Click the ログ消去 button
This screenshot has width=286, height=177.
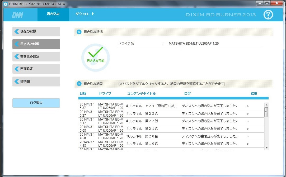point(36,103)
